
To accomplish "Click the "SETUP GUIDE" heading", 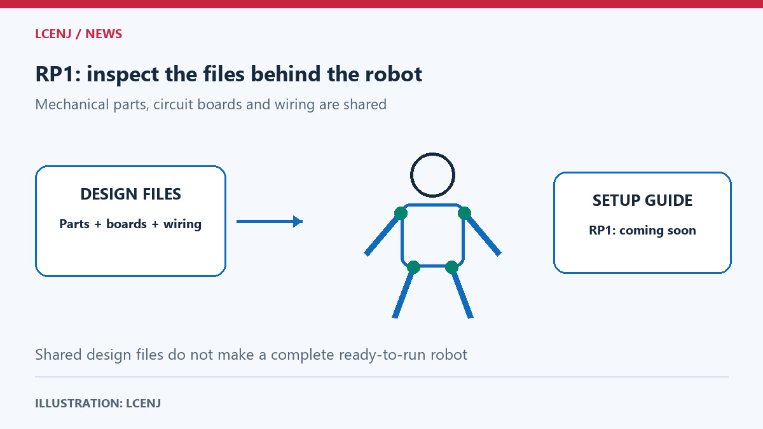I will point(643,201).
